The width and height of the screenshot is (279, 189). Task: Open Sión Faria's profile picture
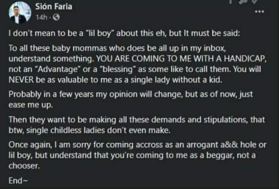pos(20,13)
